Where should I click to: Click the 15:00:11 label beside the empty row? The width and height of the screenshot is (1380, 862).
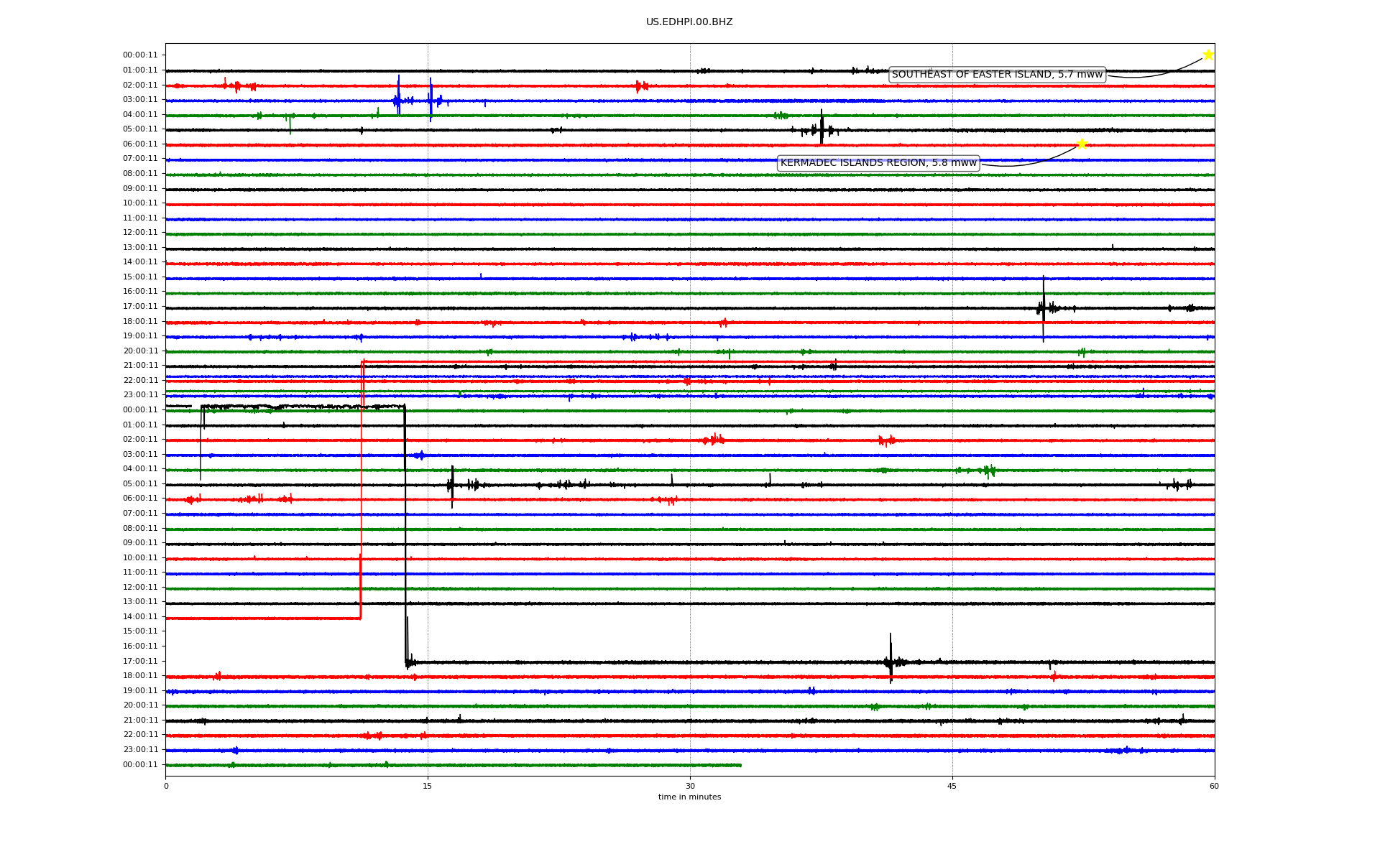click(x=140, y=631)
